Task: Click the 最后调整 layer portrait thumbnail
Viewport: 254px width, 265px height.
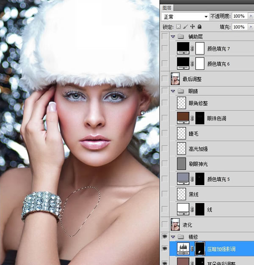Action: 175,79
